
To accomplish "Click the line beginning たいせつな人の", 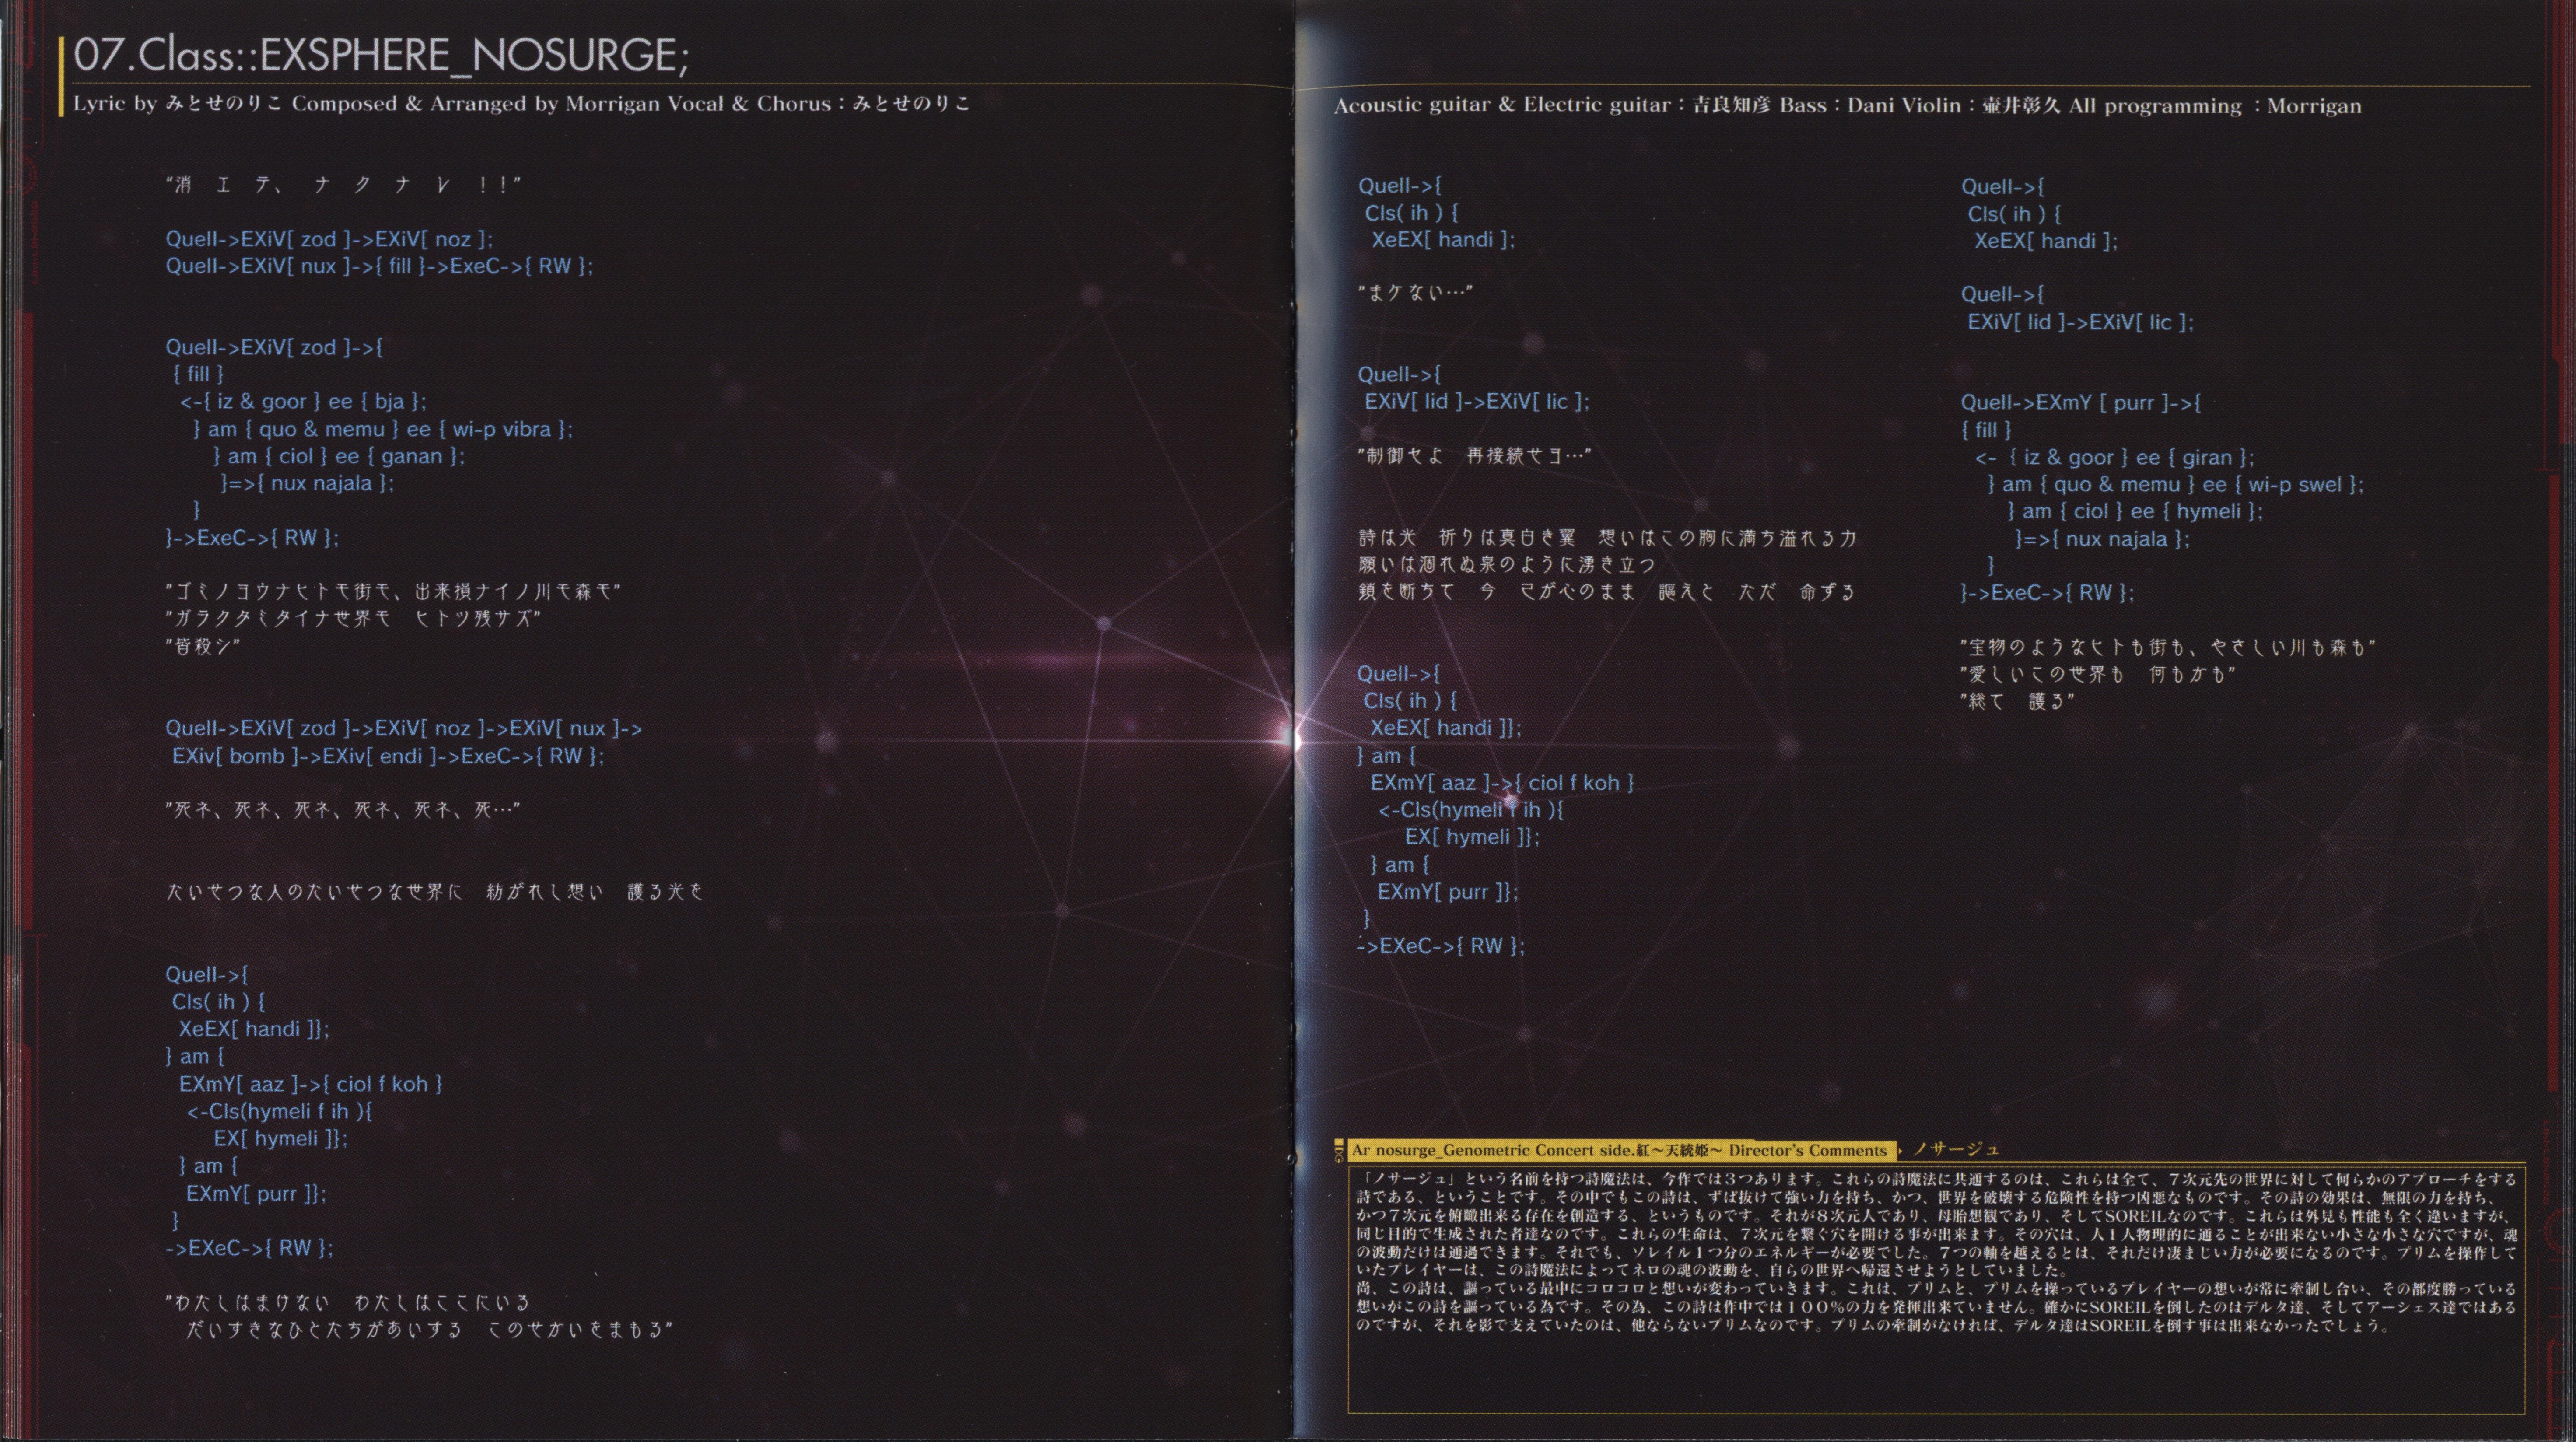I will pyautogui.click(x=434, y=892).
